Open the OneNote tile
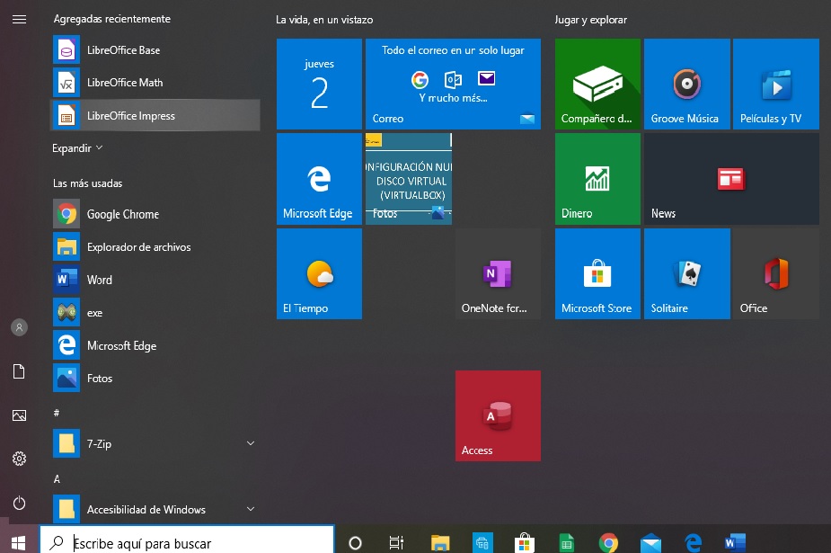The width and height of the screenshot is (831, 553). (498, 273)
